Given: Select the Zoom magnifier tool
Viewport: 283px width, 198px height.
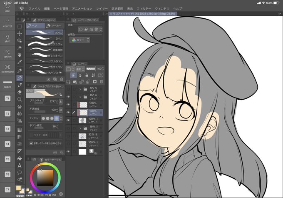Looking at the screenshot, I should (x=20, y=99).
